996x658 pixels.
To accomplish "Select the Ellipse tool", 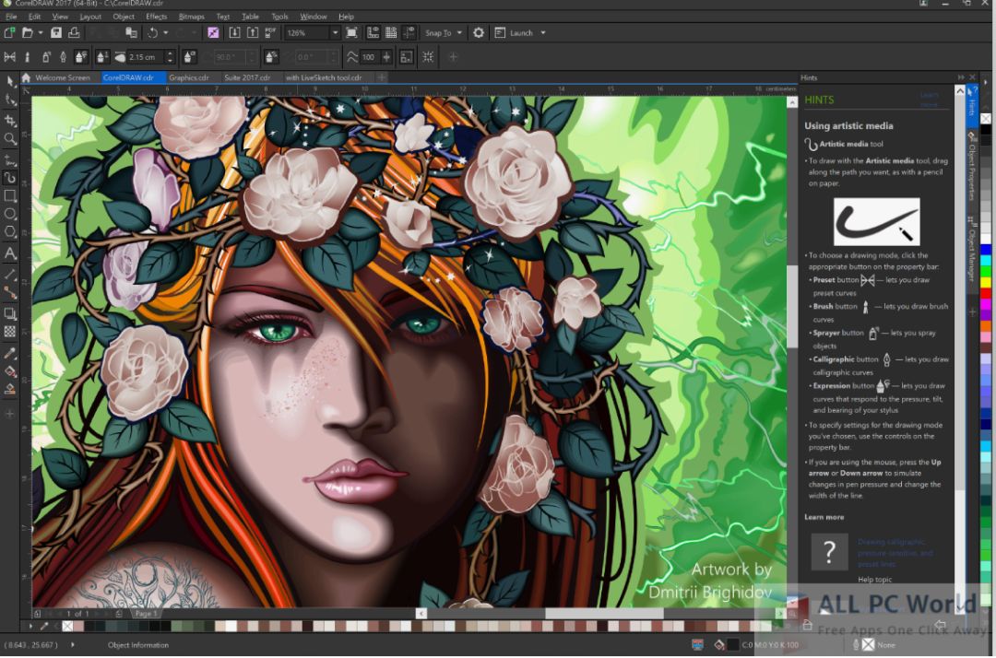I will click(10, 215).
